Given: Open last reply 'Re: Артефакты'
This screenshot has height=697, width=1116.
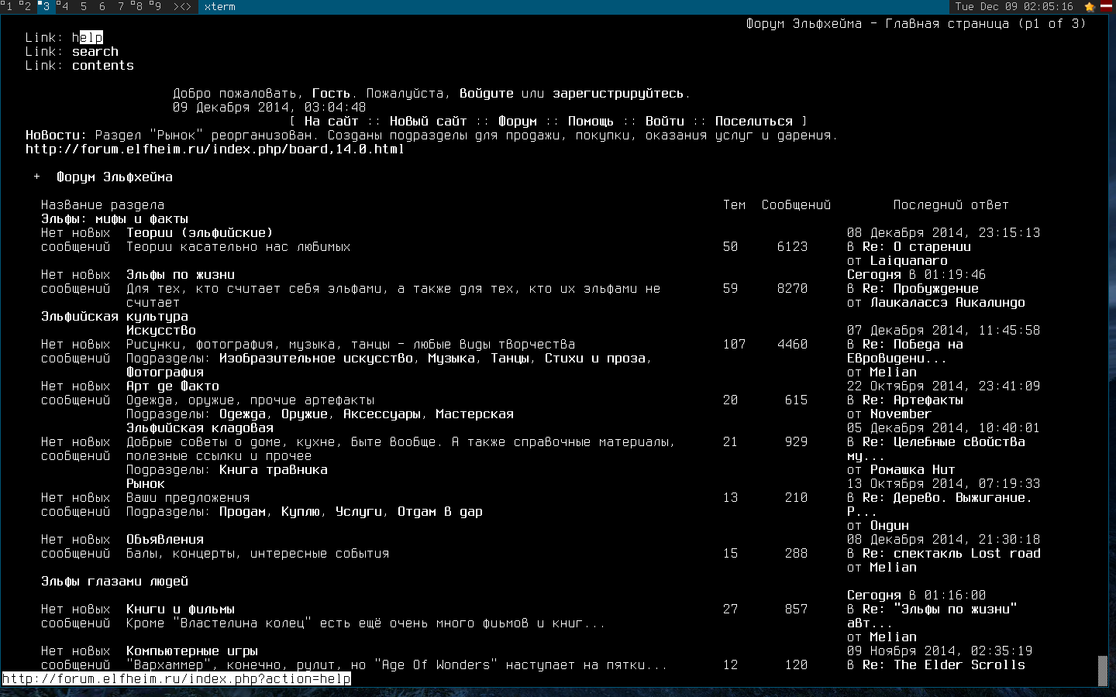Looking at the screenshot, I should tap(913, 400).
